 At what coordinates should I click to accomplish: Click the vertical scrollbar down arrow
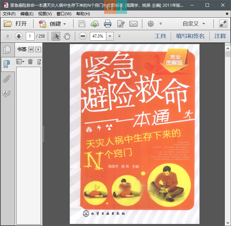tap(228, 223)
